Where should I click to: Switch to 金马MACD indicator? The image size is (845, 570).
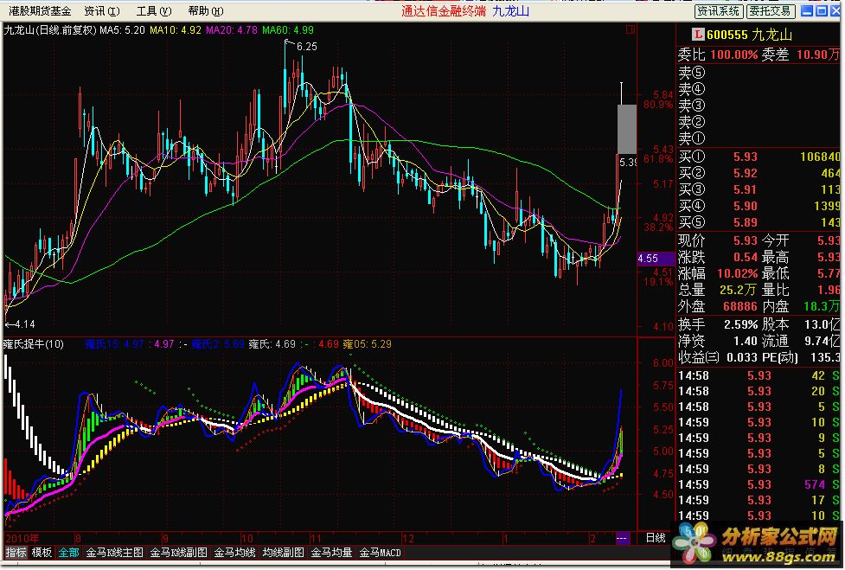coord(380,553)
